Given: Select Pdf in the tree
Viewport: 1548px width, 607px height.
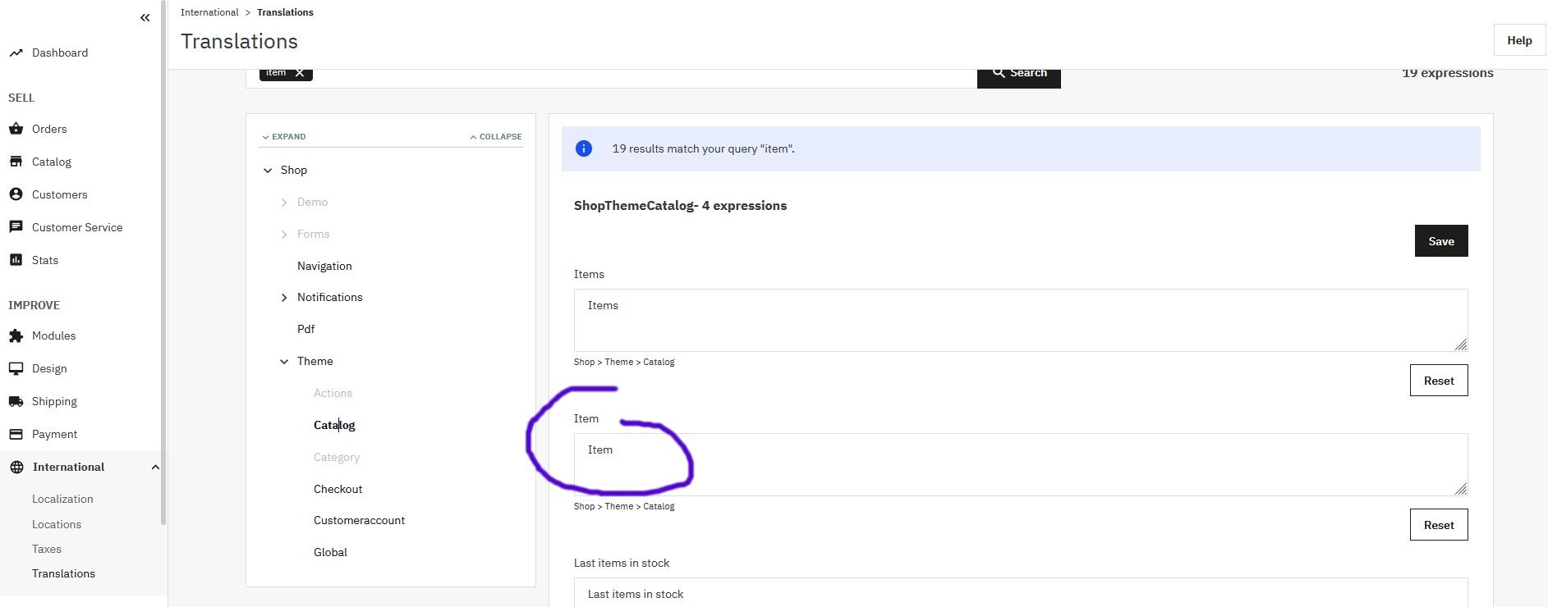Looking at the screenshot, I should [305, 329].
